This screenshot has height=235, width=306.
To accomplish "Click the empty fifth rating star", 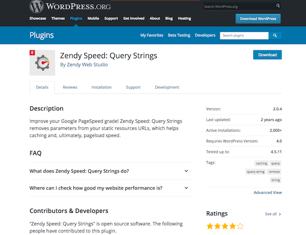I will [x=240, y=226].
